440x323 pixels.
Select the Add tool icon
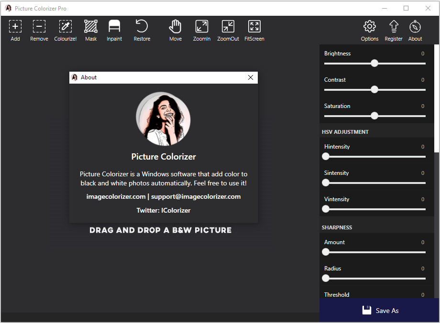pos(15,27)
